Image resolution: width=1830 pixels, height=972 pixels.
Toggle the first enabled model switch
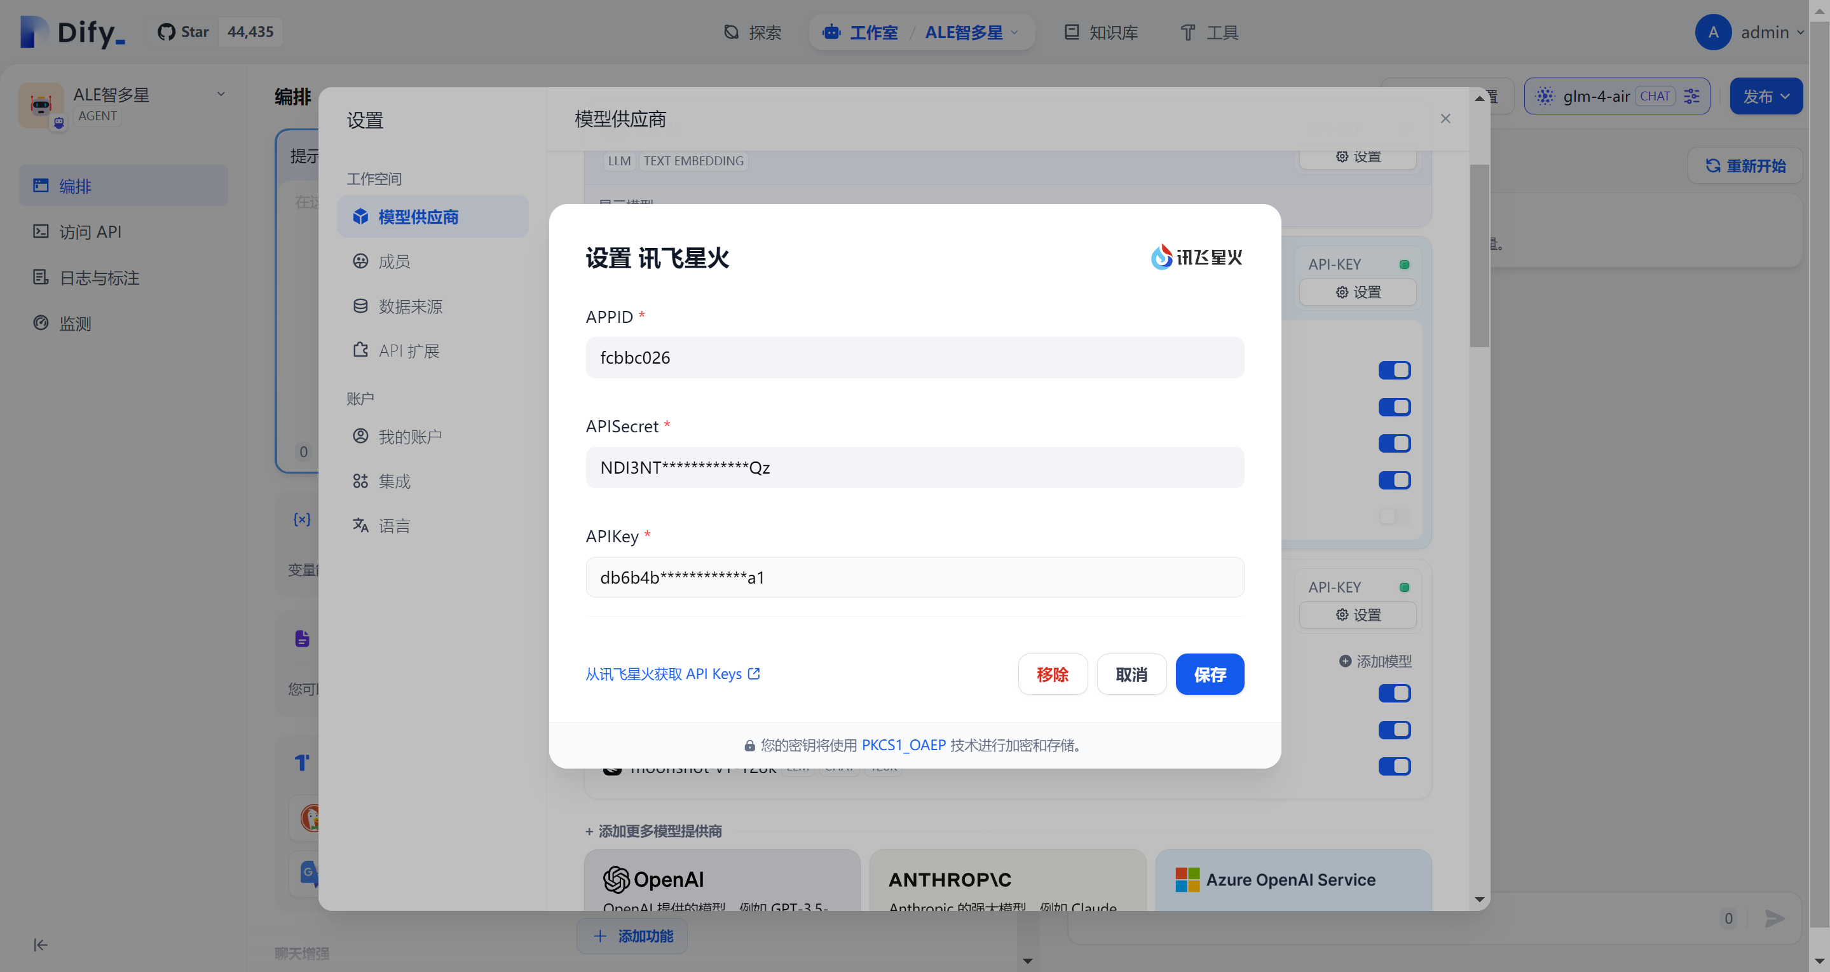point(1394,370)
